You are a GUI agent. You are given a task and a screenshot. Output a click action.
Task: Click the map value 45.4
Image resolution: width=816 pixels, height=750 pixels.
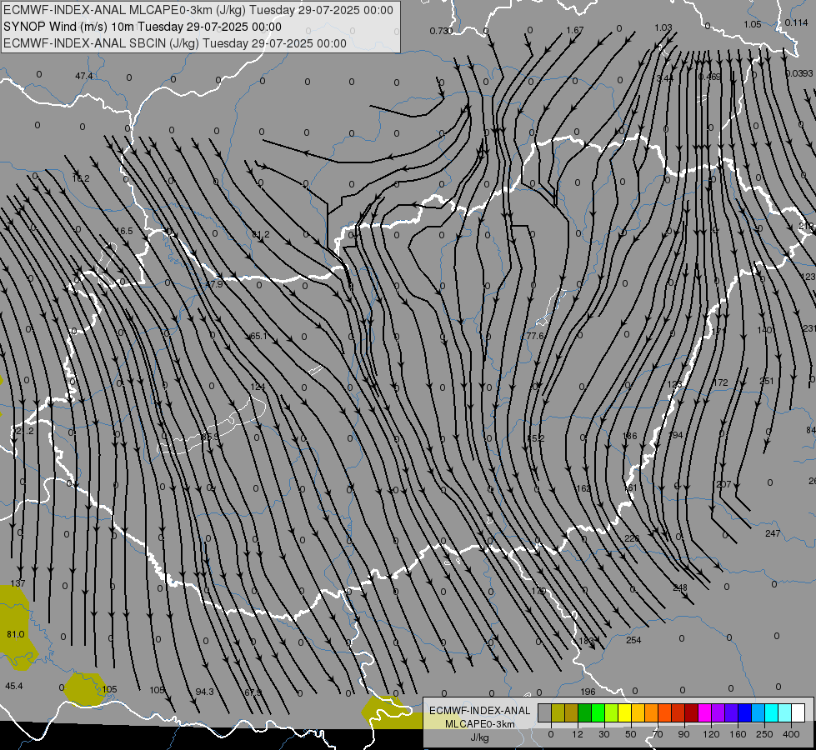click(13, 686)
